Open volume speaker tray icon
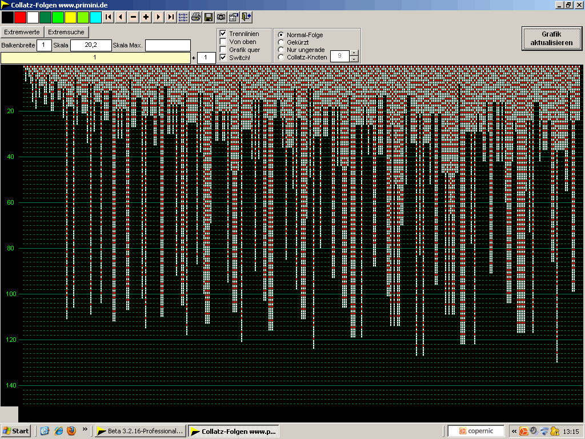Viewport: 585px width, 439px height. 534,431
